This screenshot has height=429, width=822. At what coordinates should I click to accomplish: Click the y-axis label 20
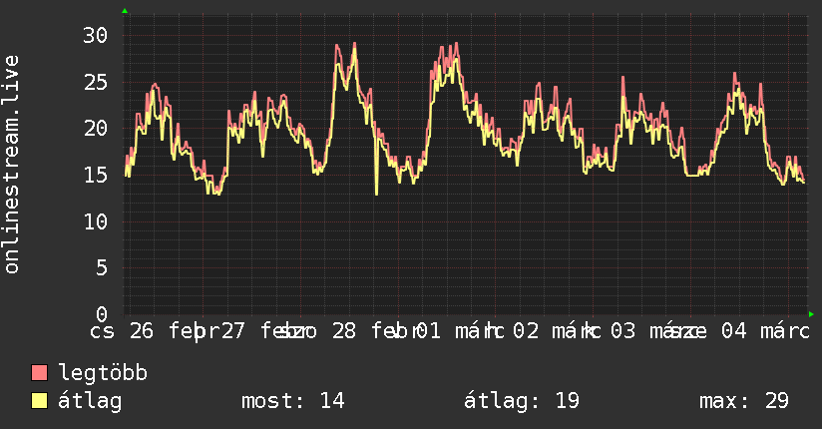[x=96, y=128]
